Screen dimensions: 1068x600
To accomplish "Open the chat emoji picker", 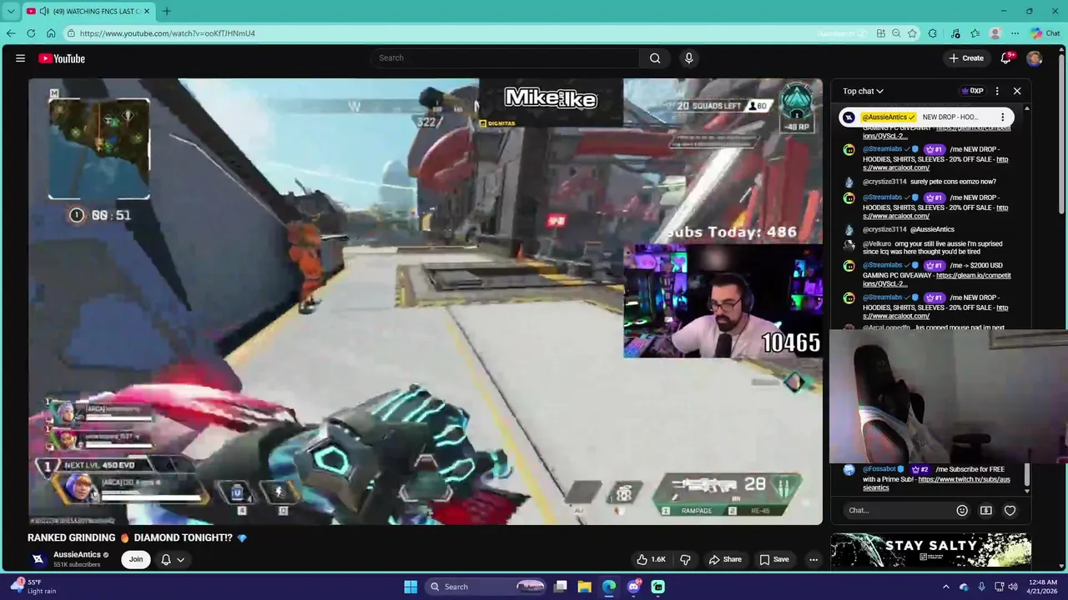I will pos(962,510).
